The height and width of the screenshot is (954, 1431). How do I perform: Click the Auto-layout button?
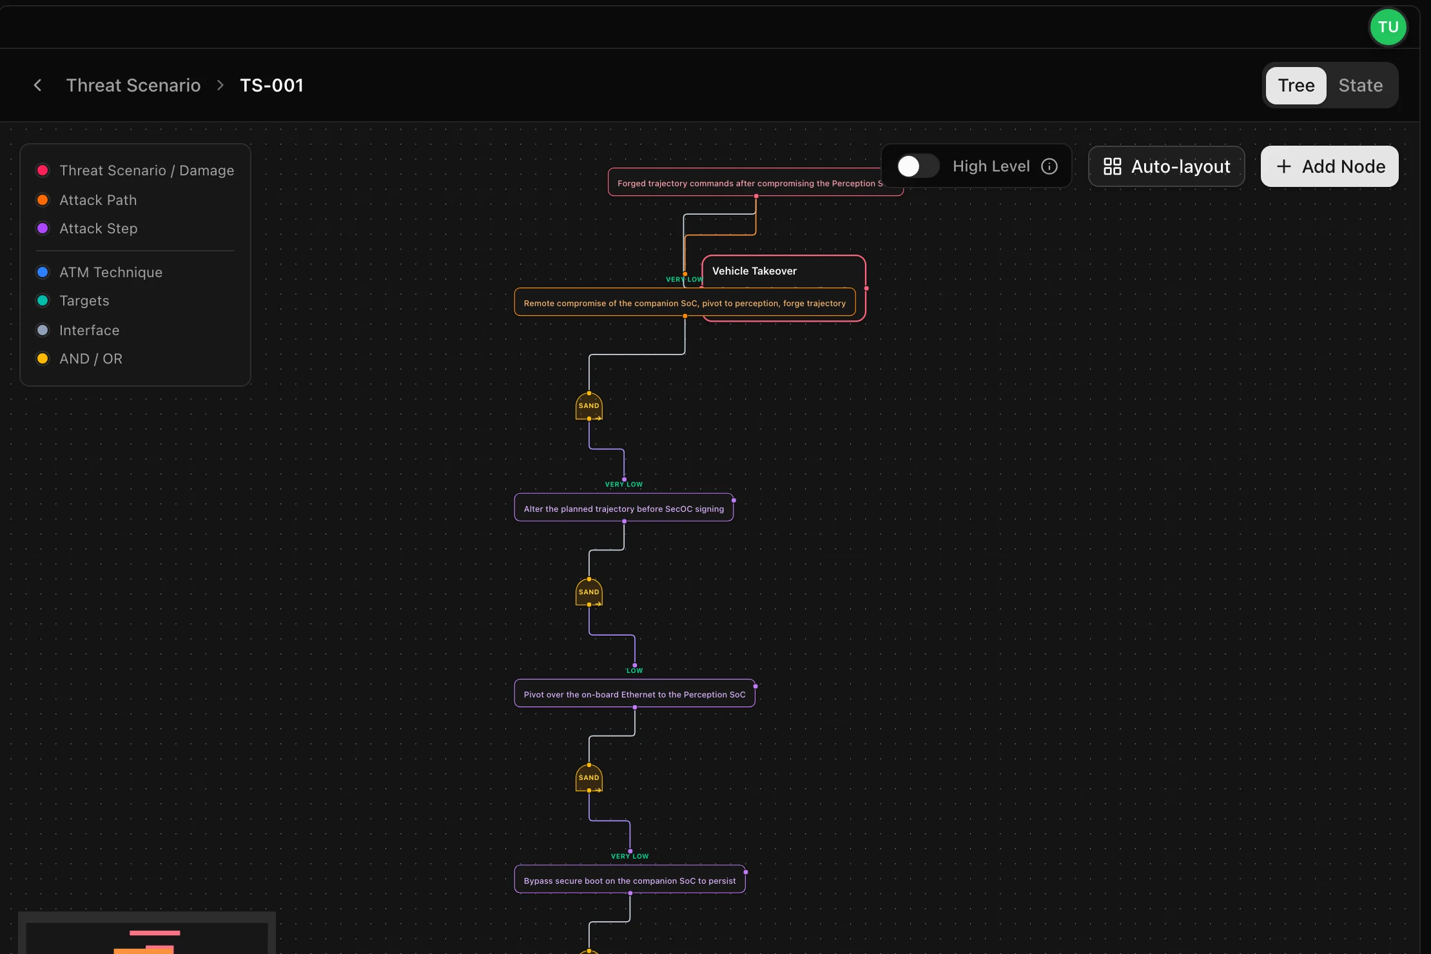click(1166, 166)
